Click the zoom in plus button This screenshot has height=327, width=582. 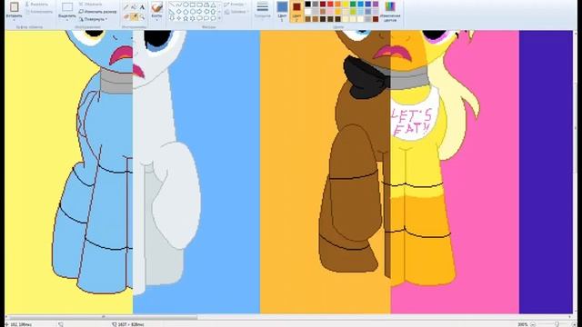[575, 324]
